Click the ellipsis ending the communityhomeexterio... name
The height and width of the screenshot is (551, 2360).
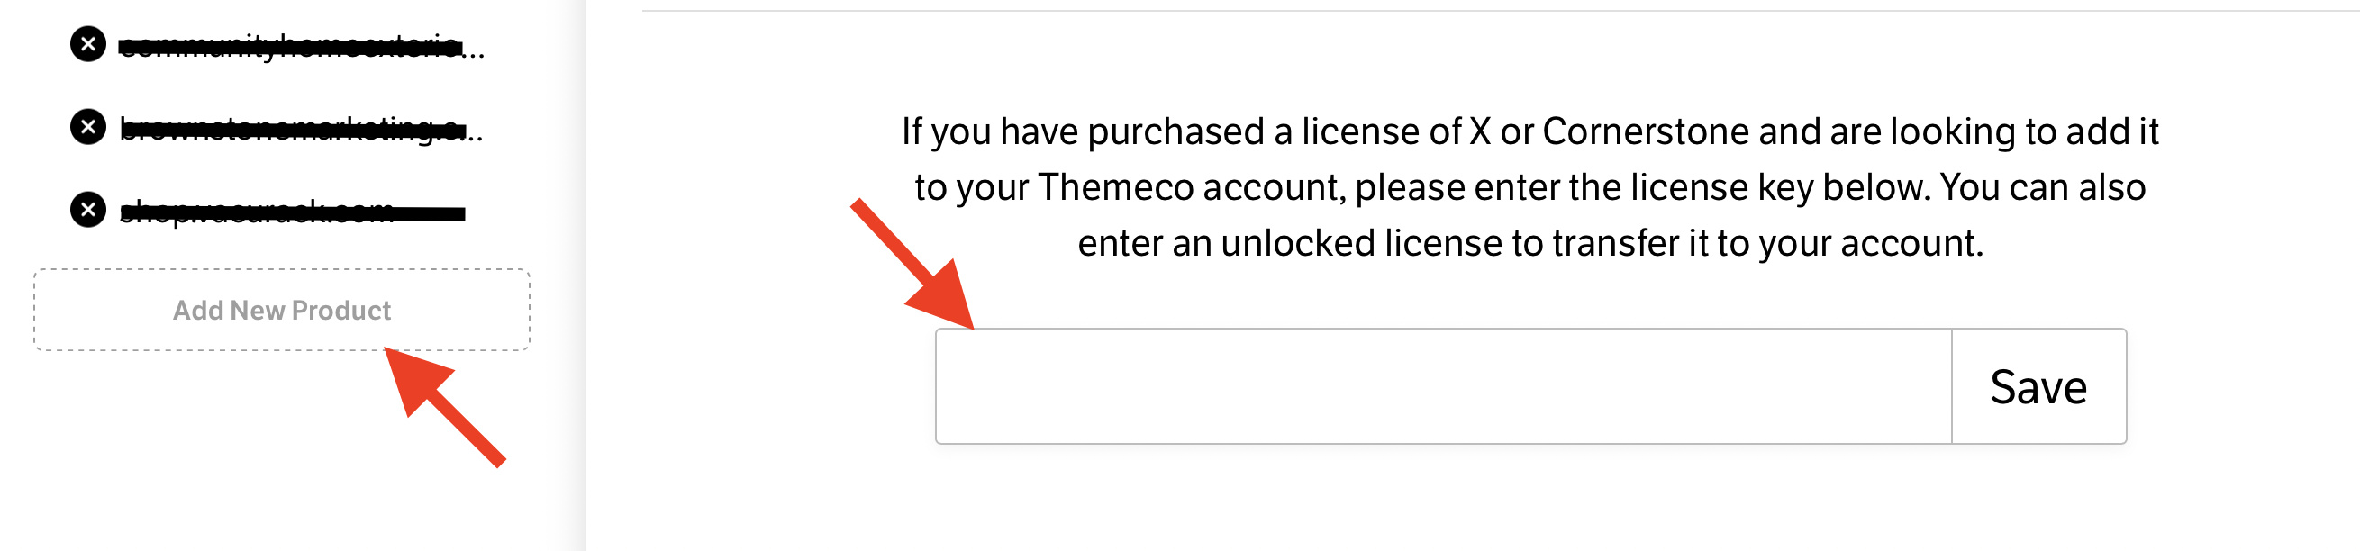474,50
